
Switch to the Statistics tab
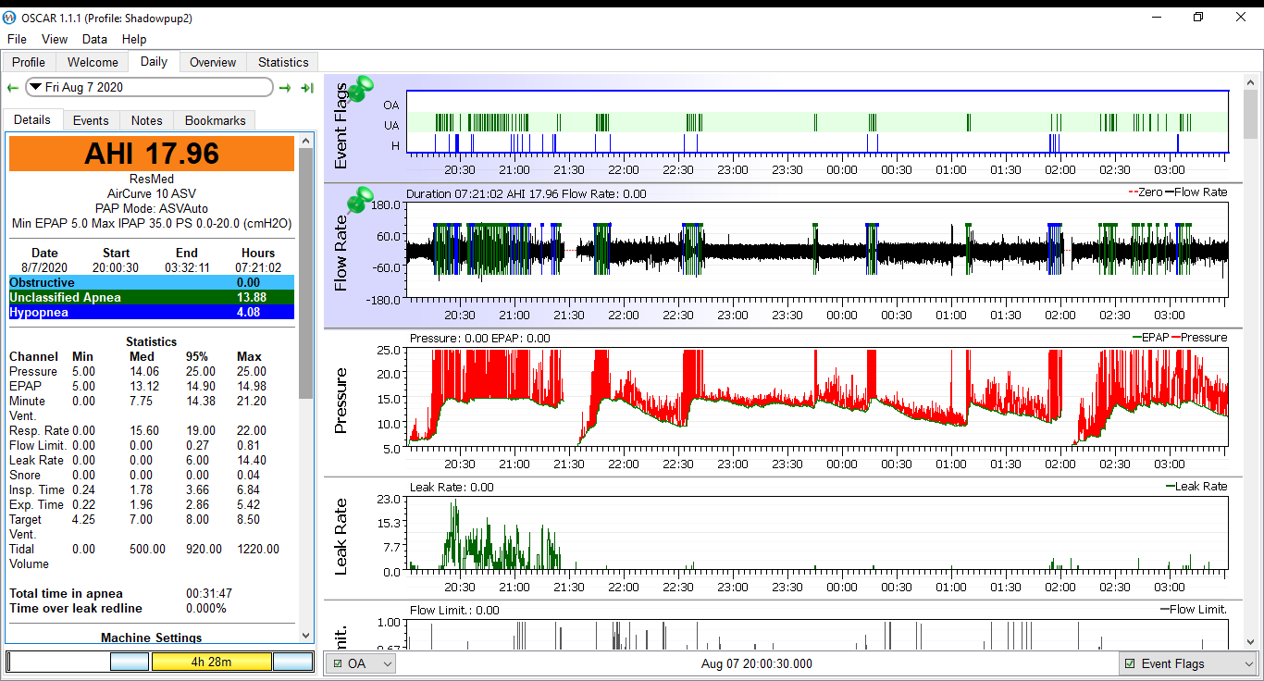283,62
